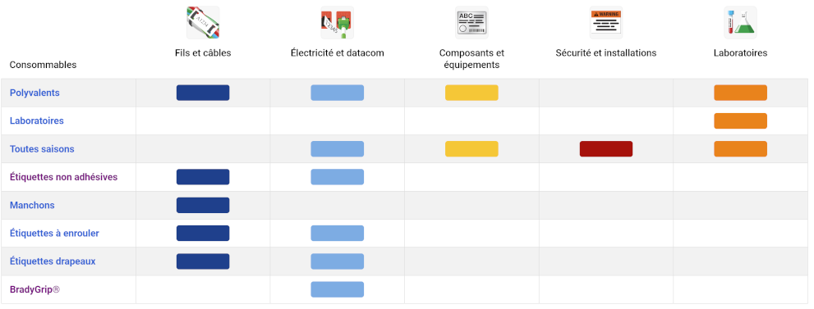Image resolution: width=814 pixels, height=309 pixels.
Task: Open the Manchons link
Action: click(x=32, y=205)
